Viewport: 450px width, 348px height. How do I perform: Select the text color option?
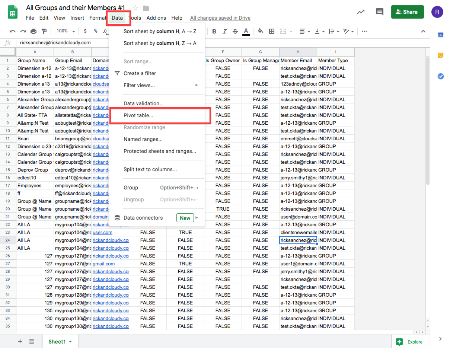coord(246,31)
